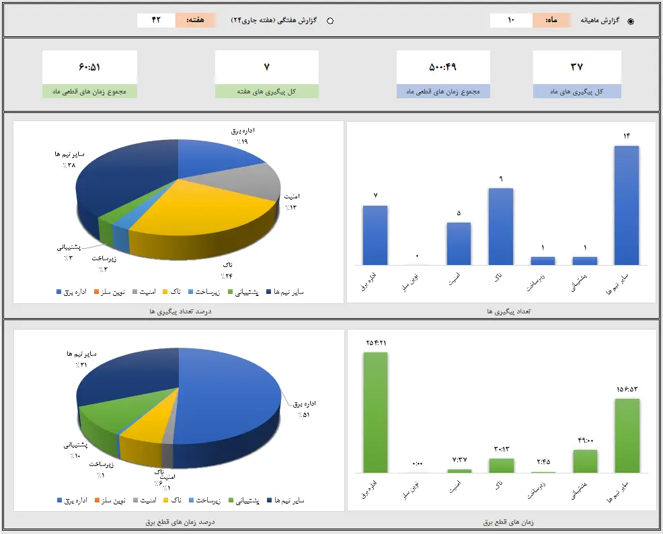
Task: Click the ناک bar valued ۹
Action: [500, 226]
